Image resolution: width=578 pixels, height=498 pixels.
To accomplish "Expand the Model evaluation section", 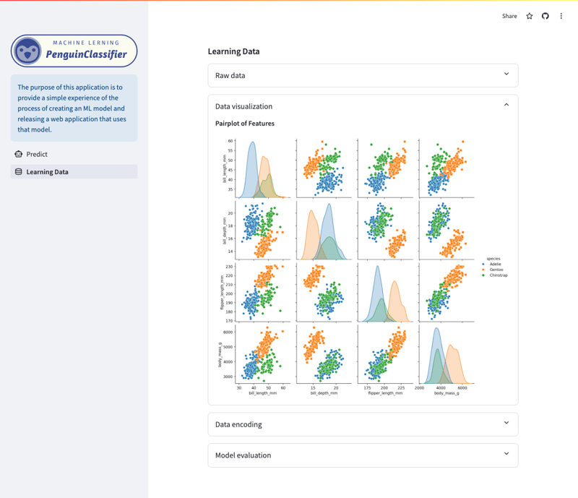I will point(363,455).
